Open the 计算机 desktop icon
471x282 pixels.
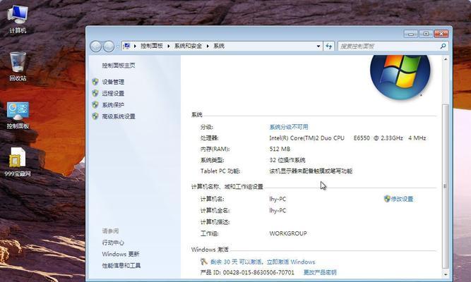tap(18, 18)
